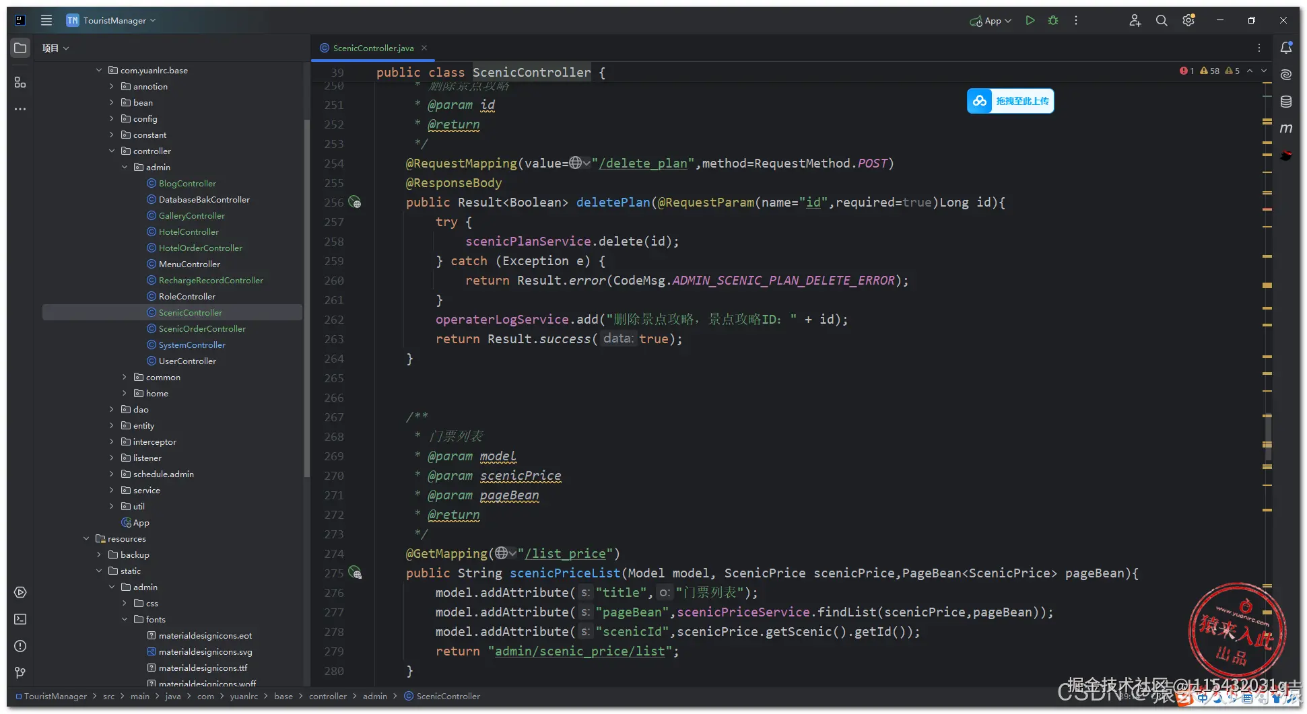This screenshot has width=1307, height=714.
Task: Collapse the fonts folder
Action: pos(125,619)
